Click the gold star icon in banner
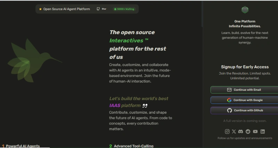The width and height of the screenshot is (278, 148). 40,9
